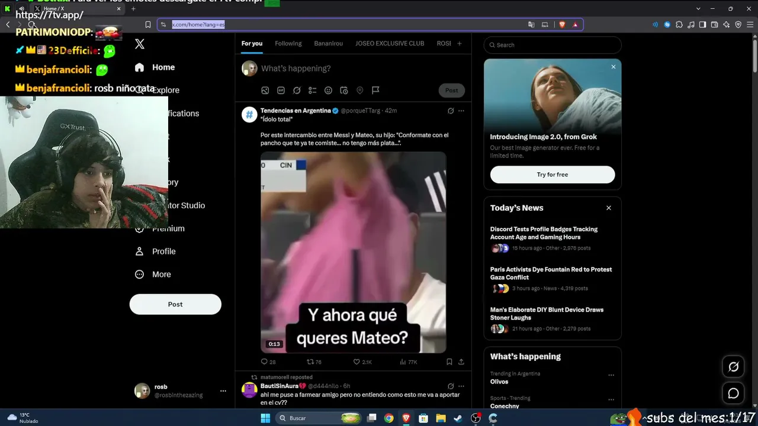This screenshot has width=758, height=426.
Task: Open the browser extensions puzzle icon
Action: tap(679, 24)
